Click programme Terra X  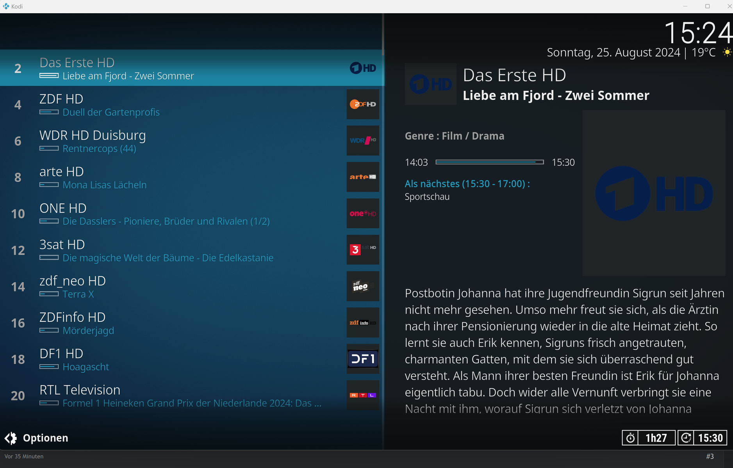(78, 294)
